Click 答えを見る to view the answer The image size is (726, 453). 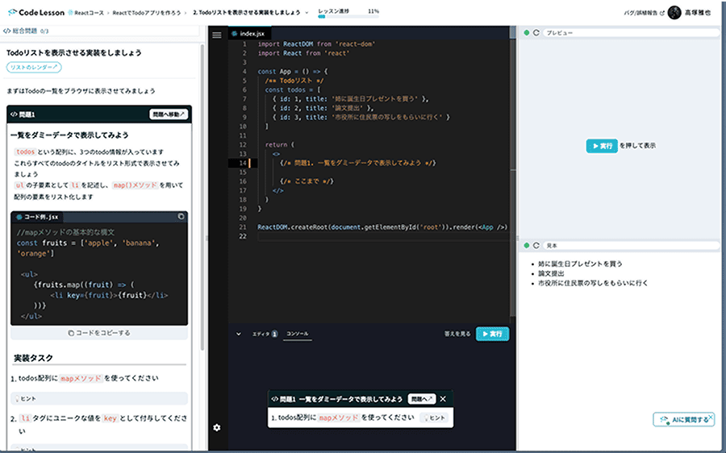click(x=457, y=333)
